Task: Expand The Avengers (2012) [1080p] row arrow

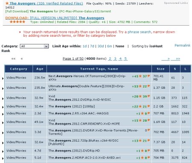Action: [3, 107]
